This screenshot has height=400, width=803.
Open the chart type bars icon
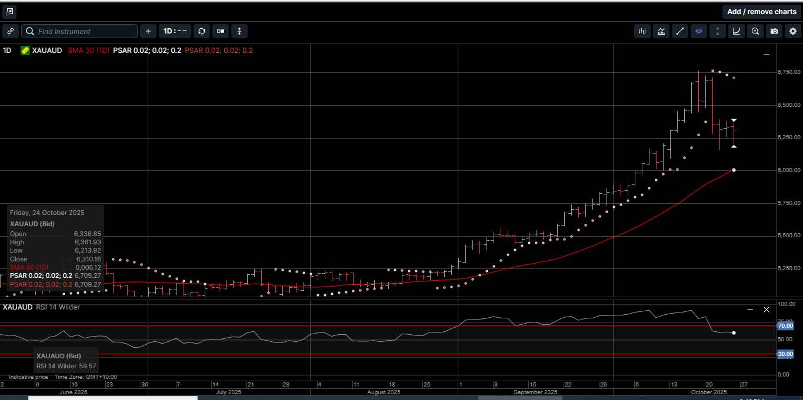click(x=642, y=31)
